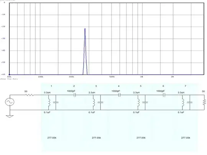
Task: Click the 277.05k value below stage 7
Action: tap(186, 138)
